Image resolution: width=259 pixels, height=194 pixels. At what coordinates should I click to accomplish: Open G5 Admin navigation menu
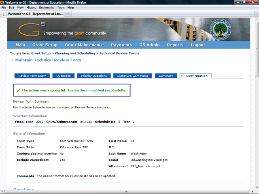pyautogui.click(x=149, y=45)
